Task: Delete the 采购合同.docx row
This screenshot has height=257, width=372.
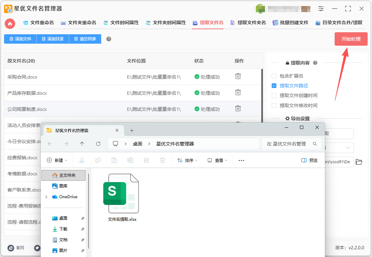Action: point(238,76)
